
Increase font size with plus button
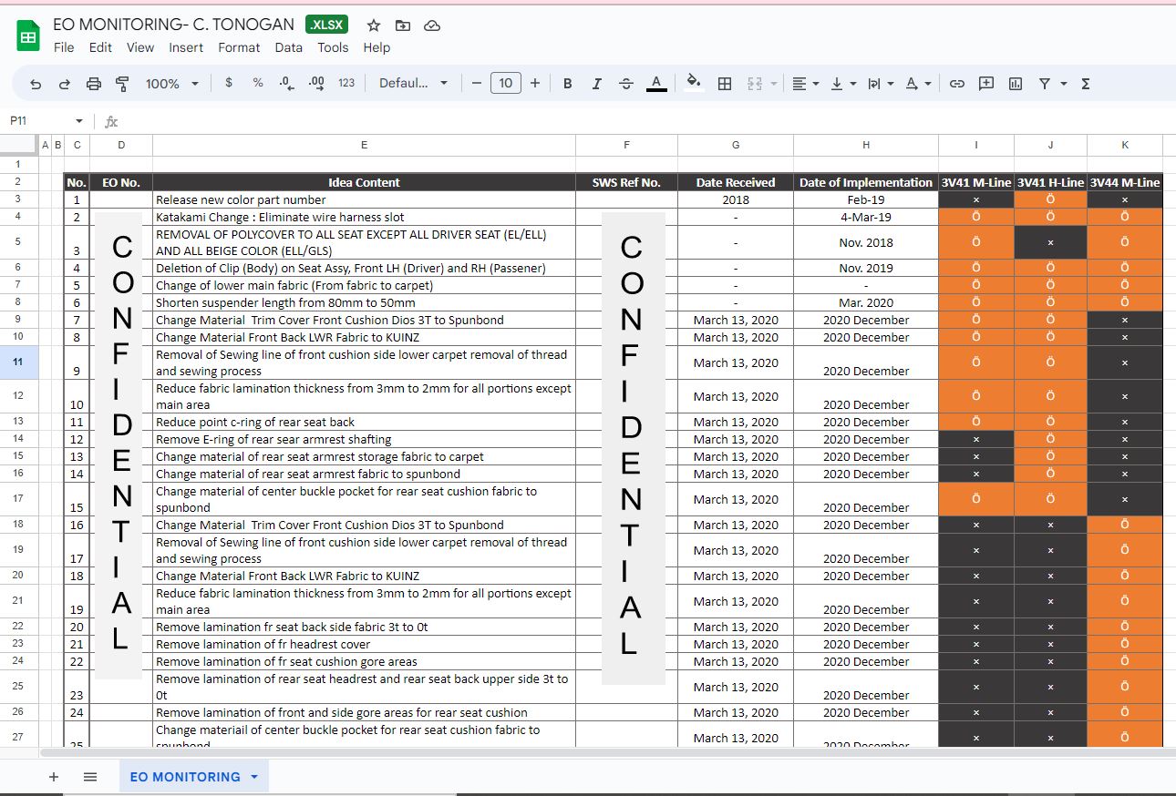[535, 84]
